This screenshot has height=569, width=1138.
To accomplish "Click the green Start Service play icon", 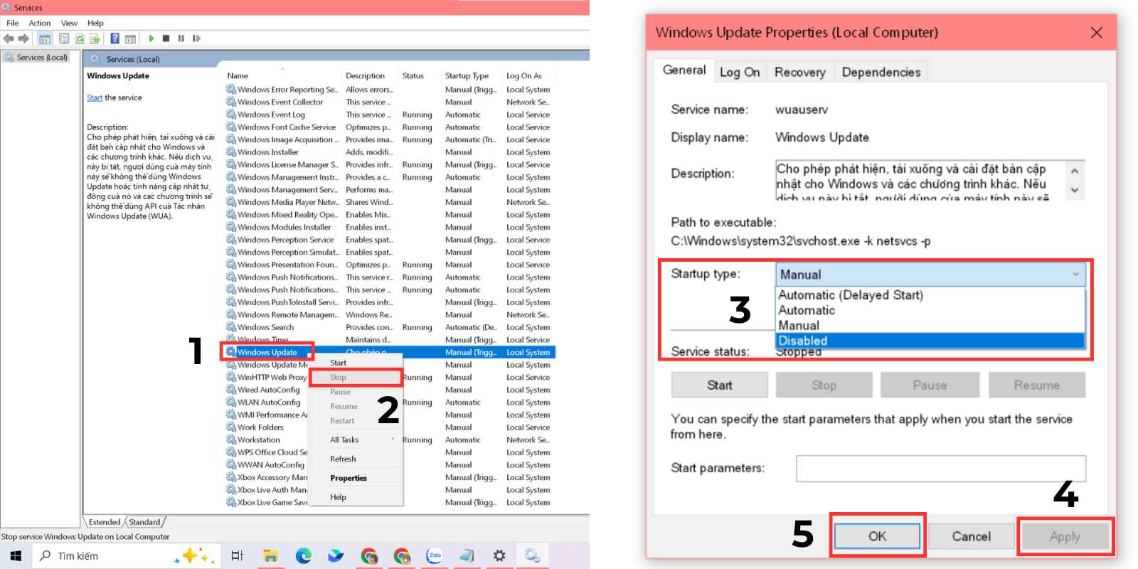I will (151, 38).
